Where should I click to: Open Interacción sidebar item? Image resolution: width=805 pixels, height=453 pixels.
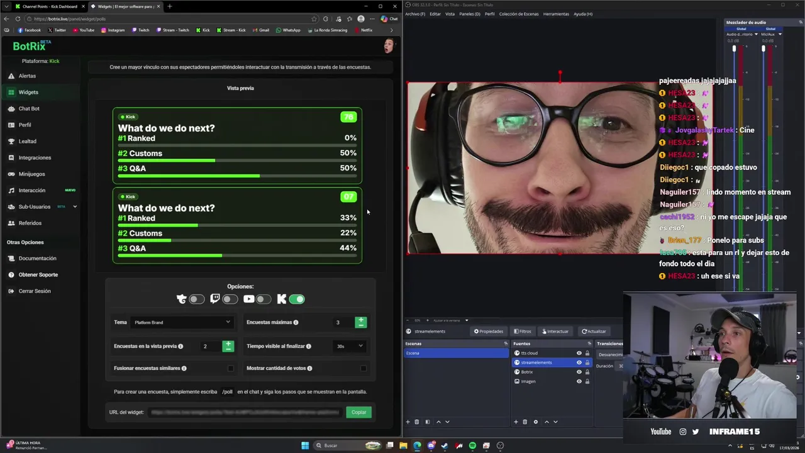point(31,190)
